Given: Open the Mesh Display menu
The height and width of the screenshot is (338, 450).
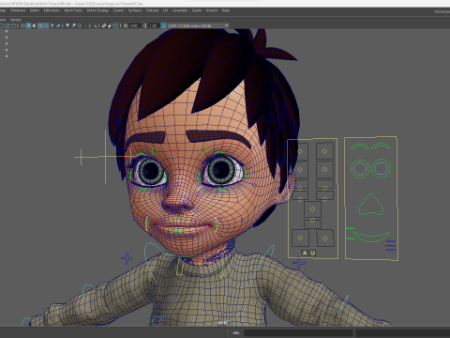Looking at the screenshot, I should (x=97, y=10).
